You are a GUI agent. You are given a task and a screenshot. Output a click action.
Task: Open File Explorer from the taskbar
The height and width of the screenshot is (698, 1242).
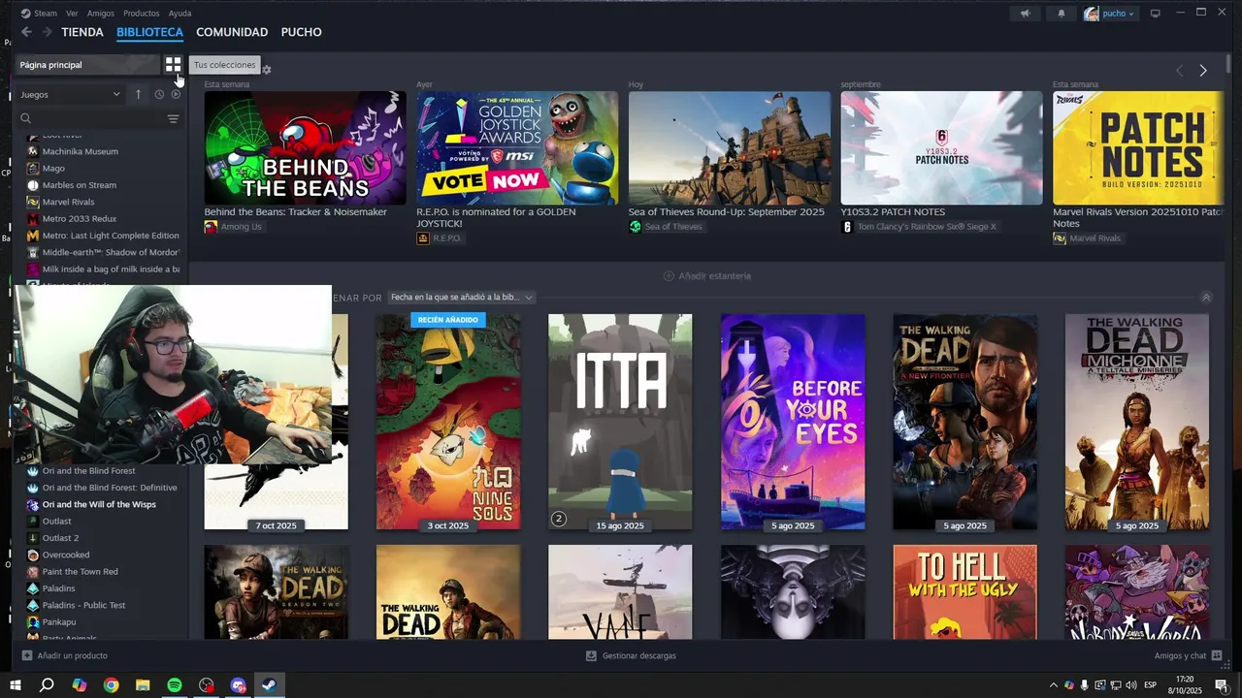pos(143,685)
